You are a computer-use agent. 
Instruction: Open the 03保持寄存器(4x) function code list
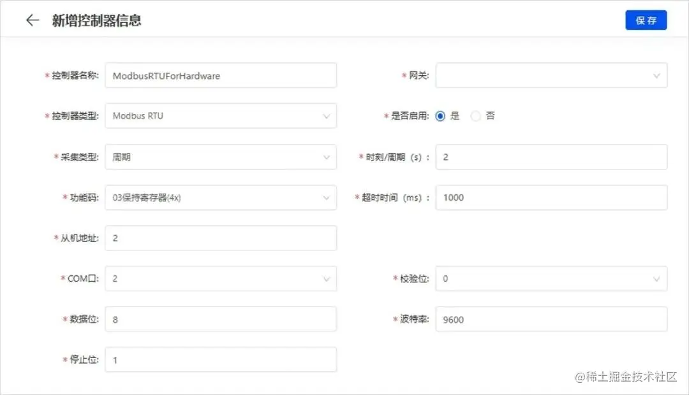(220, 197)
